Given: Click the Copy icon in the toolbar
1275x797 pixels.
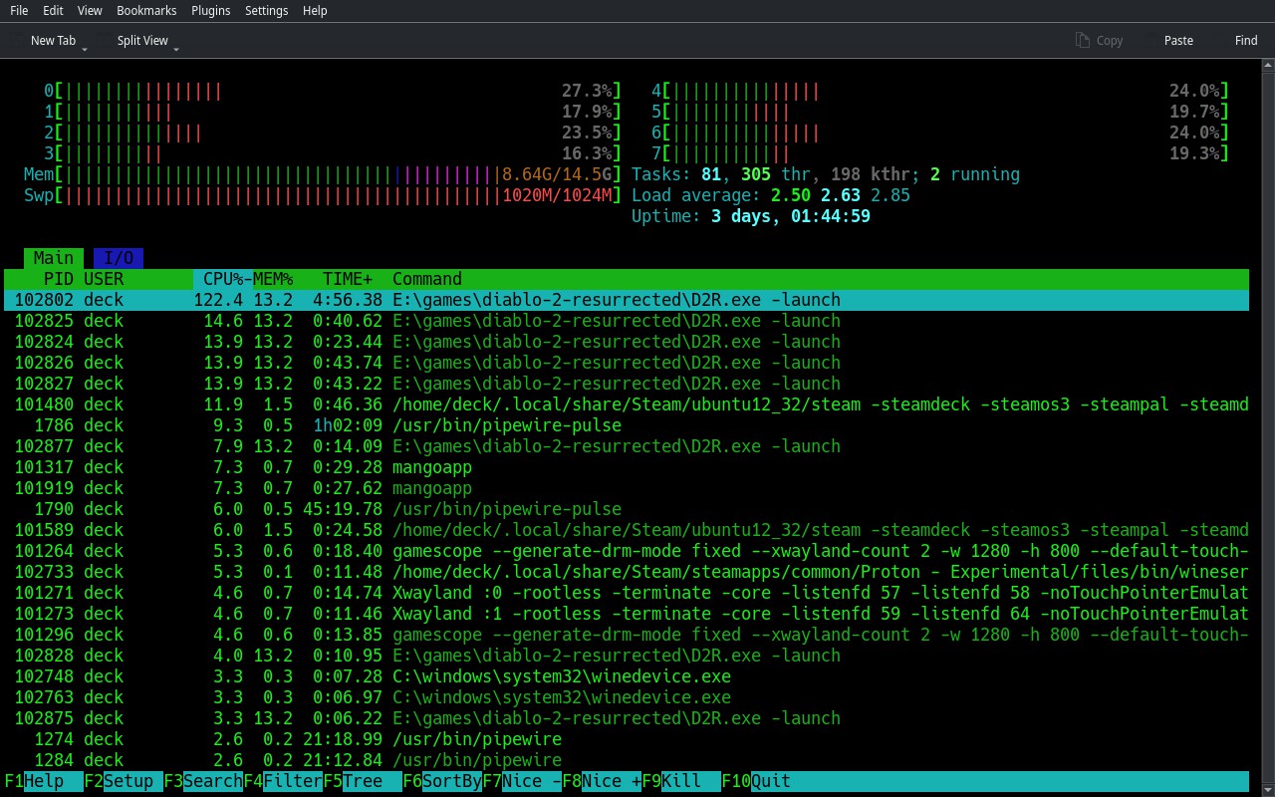Looking at the screenshot, I should [1083, 40].
